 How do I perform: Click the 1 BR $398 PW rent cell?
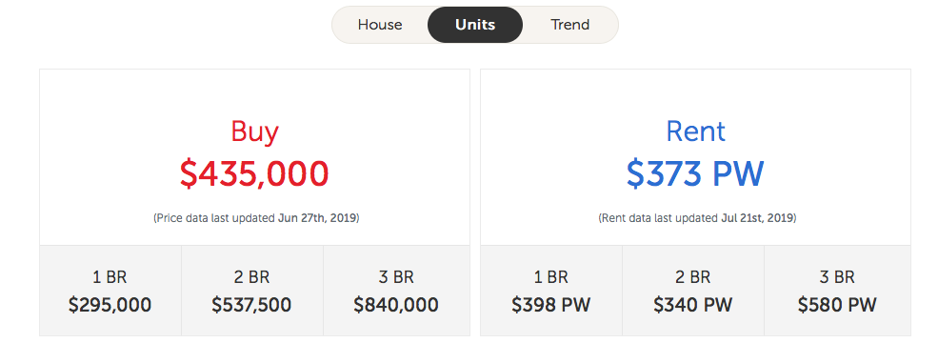point(551,291)
